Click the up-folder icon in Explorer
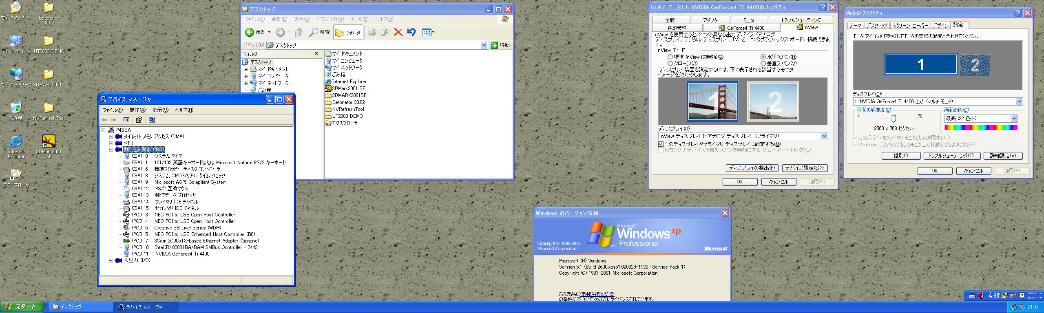The width and height of the screenshot is (1044, 313). coord(299,32)
